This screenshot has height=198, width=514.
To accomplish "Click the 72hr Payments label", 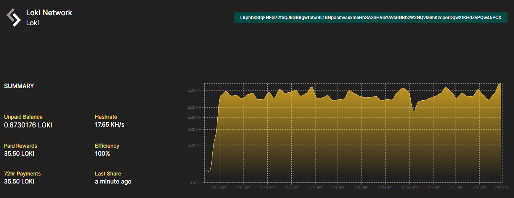I will tap(22, 174).
